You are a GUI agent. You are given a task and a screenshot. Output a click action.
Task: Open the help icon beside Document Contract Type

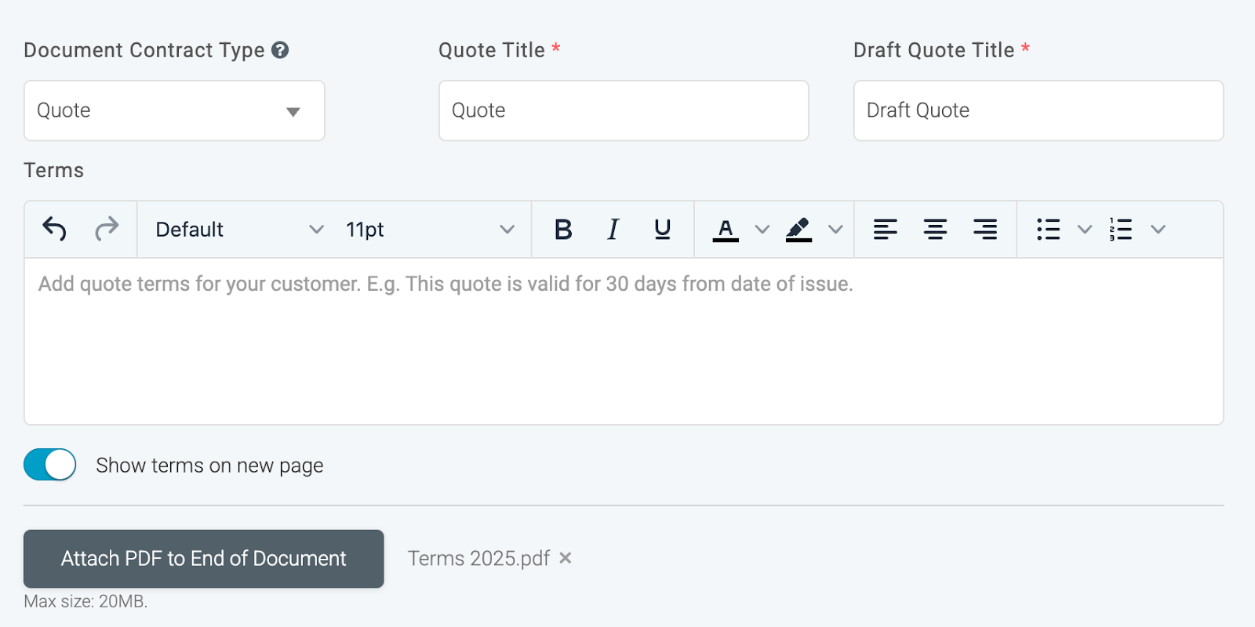[x=280, y=50]
